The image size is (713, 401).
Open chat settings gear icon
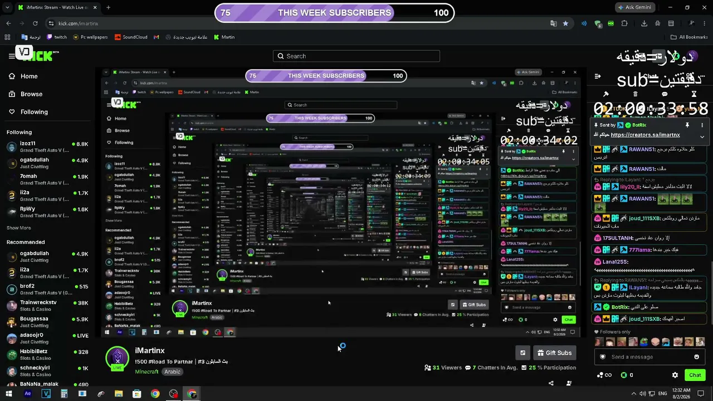pyautogui.click(x=675, y=375)
